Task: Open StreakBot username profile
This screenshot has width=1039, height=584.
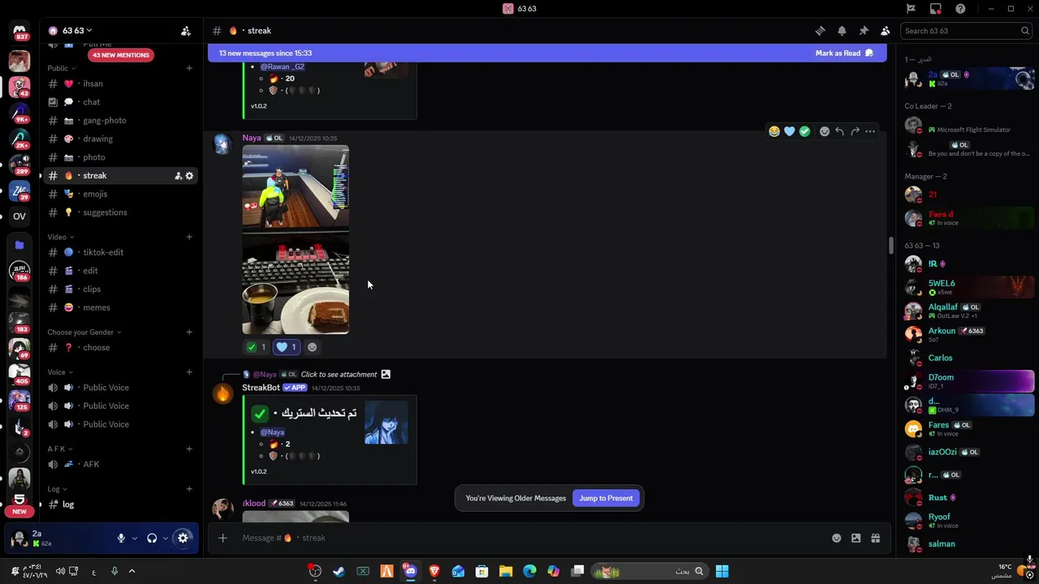Action: click(261, 388)
